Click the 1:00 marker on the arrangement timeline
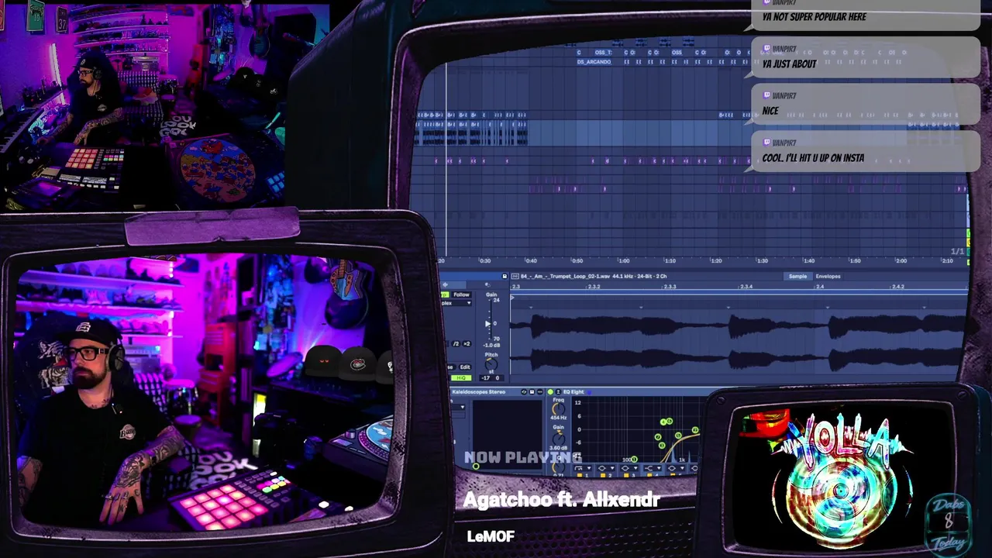The width and height of the screenshot is (992, 558). coord(624,260)
